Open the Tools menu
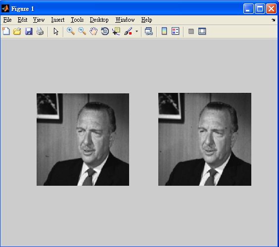The width and height of the screenshot is (279, 247). [x=77, y=20]
